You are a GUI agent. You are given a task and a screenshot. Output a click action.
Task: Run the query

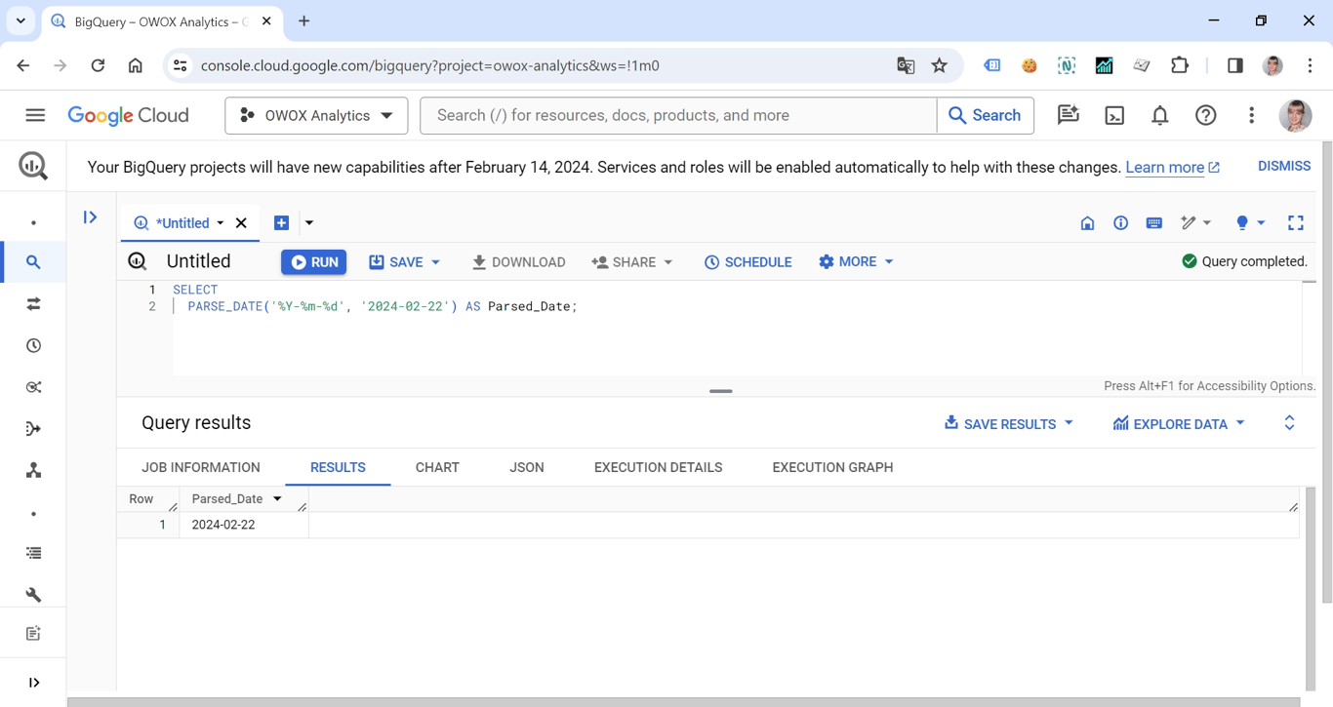pos(314,262)
